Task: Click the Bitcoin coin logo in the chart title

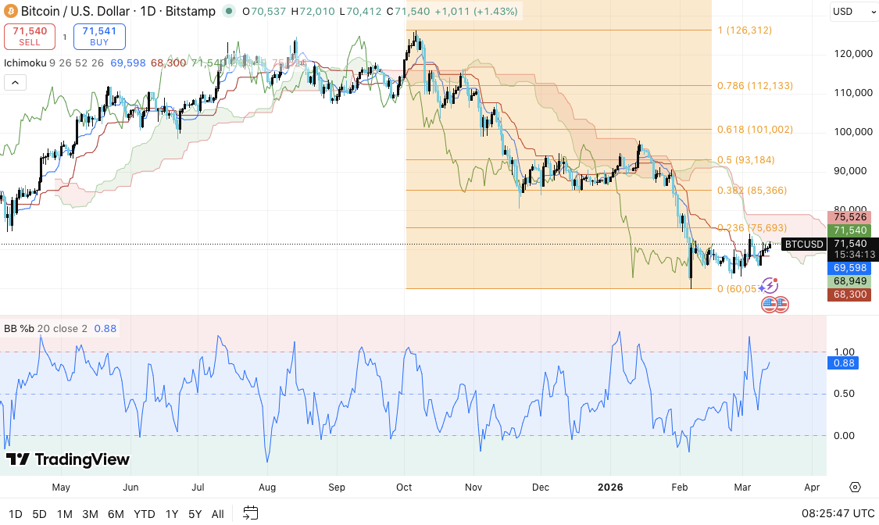Action: (11, 11)
